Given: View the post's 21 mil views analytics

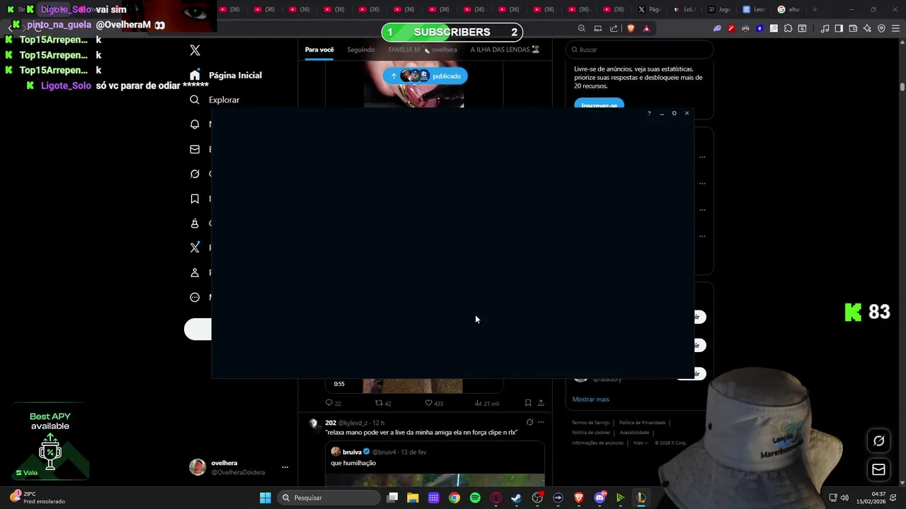Looking at the screenshot, I should (487, 403).
